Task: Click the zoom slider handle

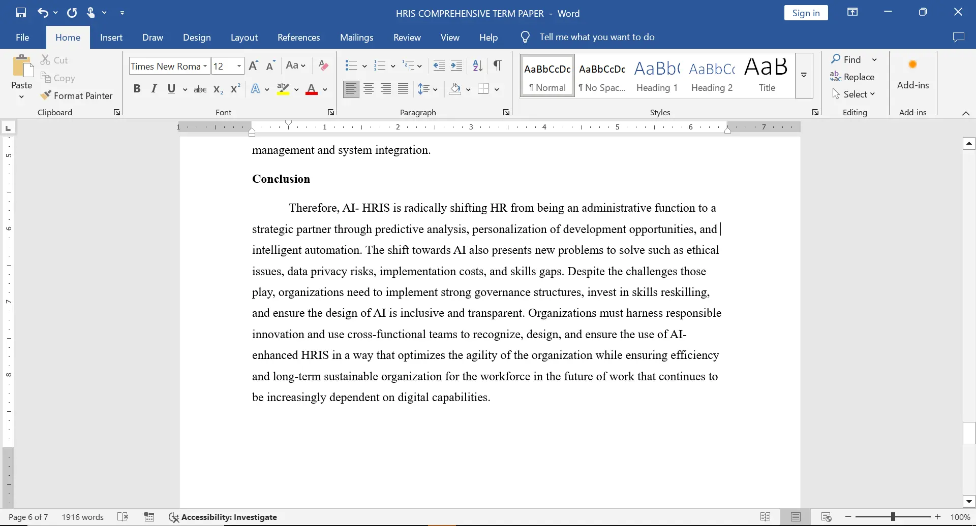Action: (893, 517)
